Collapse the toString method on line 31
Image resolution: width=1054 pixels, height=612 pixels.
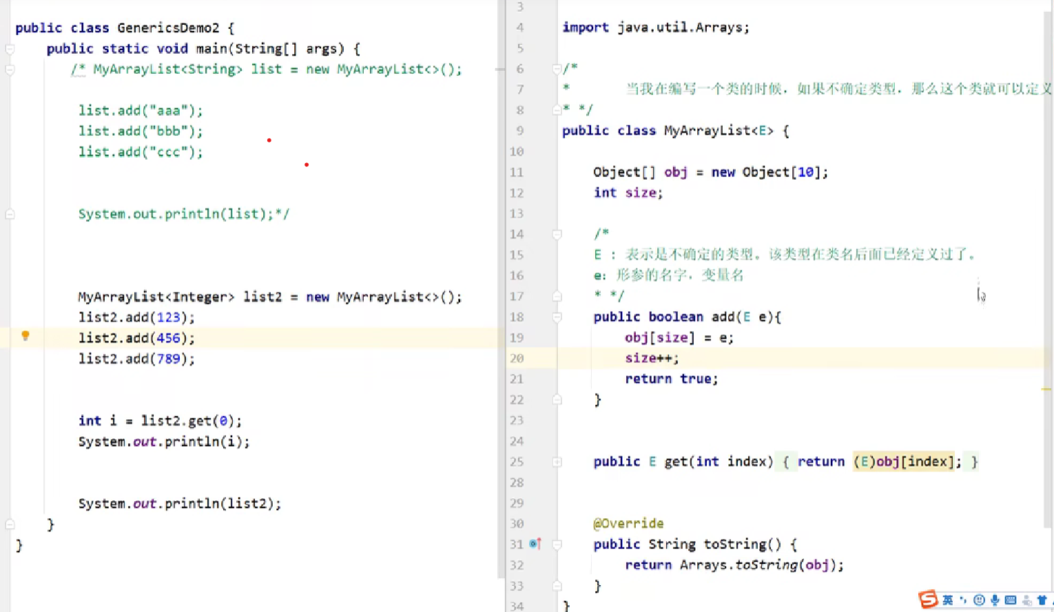(557, 545)
